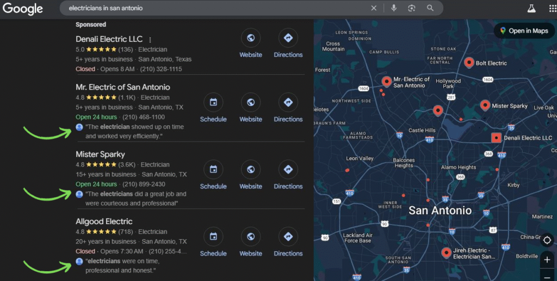This screenshot has height=281, width=557.
Task: Click the San Antonio city label on map
Action: click(440, 210)
